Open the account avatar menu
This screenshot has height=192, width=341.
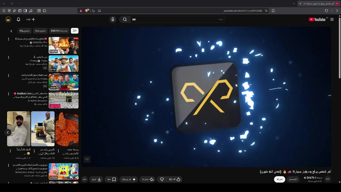tap(8, 19)
